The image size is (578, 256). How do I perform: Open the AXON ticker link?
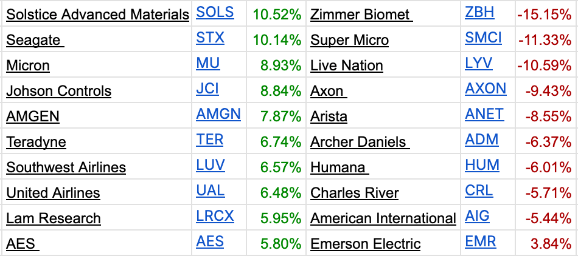pyautogui.click(x=486, y=89)
